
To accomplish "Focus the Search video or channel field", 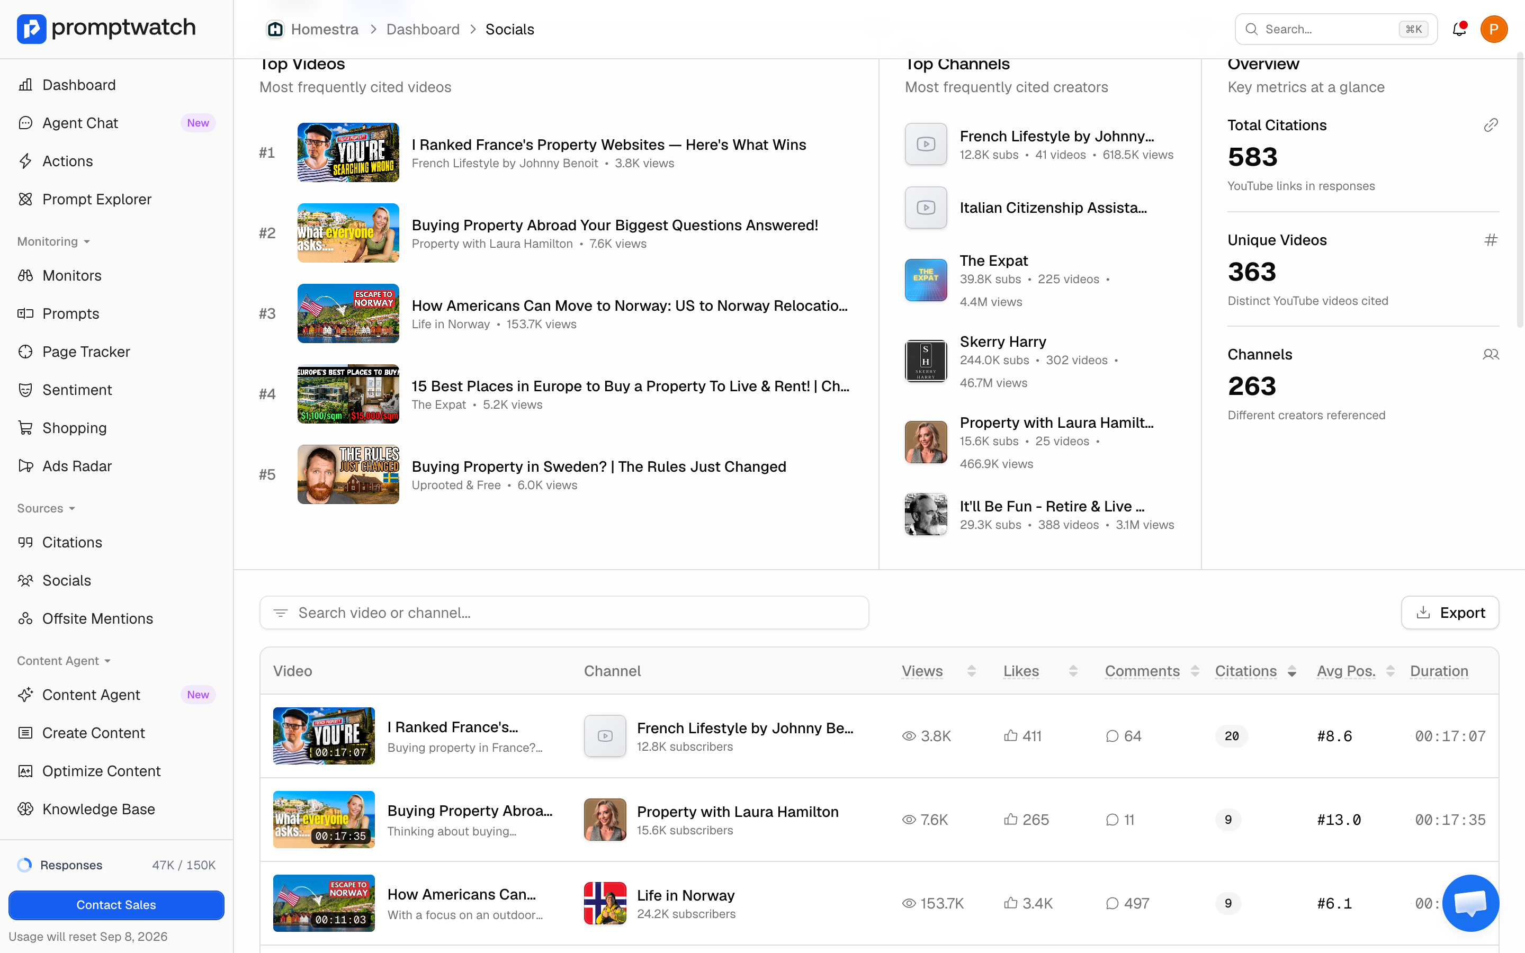I will (564, 613).
